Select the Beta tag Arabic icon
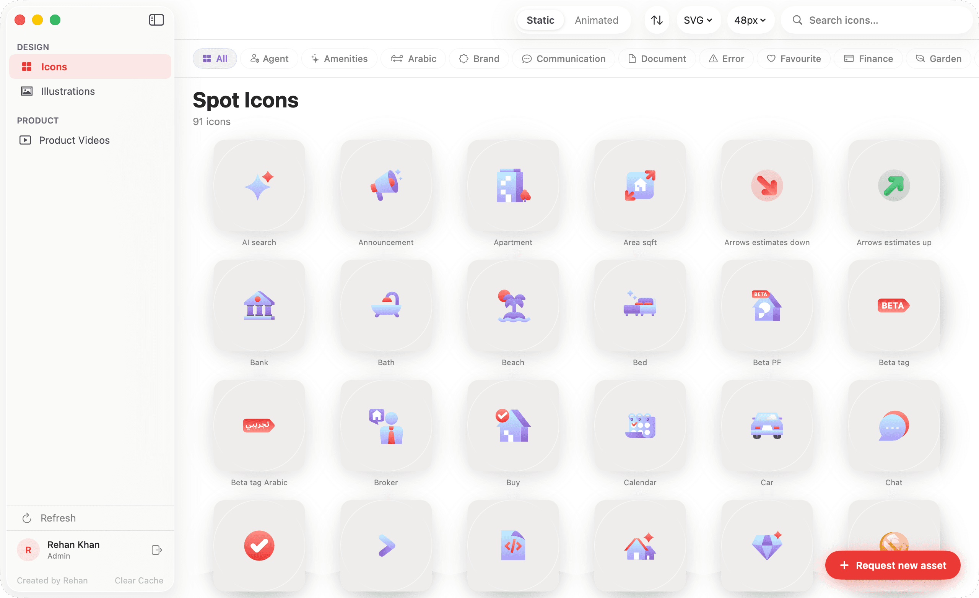 point(259,426)
